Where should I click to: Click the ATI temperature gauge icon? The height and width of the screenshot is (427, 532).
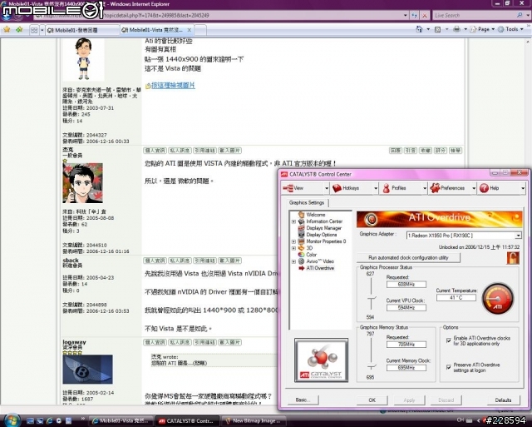(498, 299)
